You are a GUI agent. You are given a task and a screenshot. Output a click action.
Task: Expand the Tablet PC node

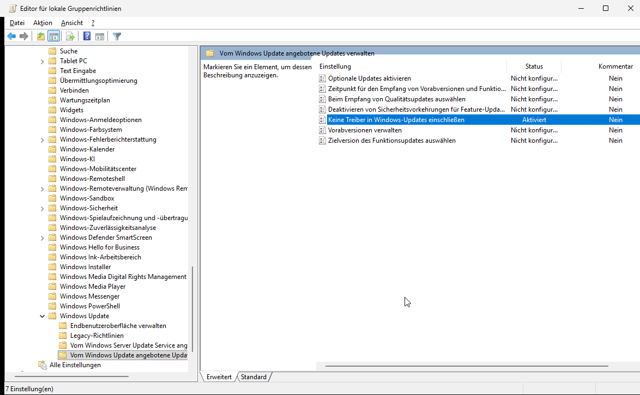pos(42,61)
